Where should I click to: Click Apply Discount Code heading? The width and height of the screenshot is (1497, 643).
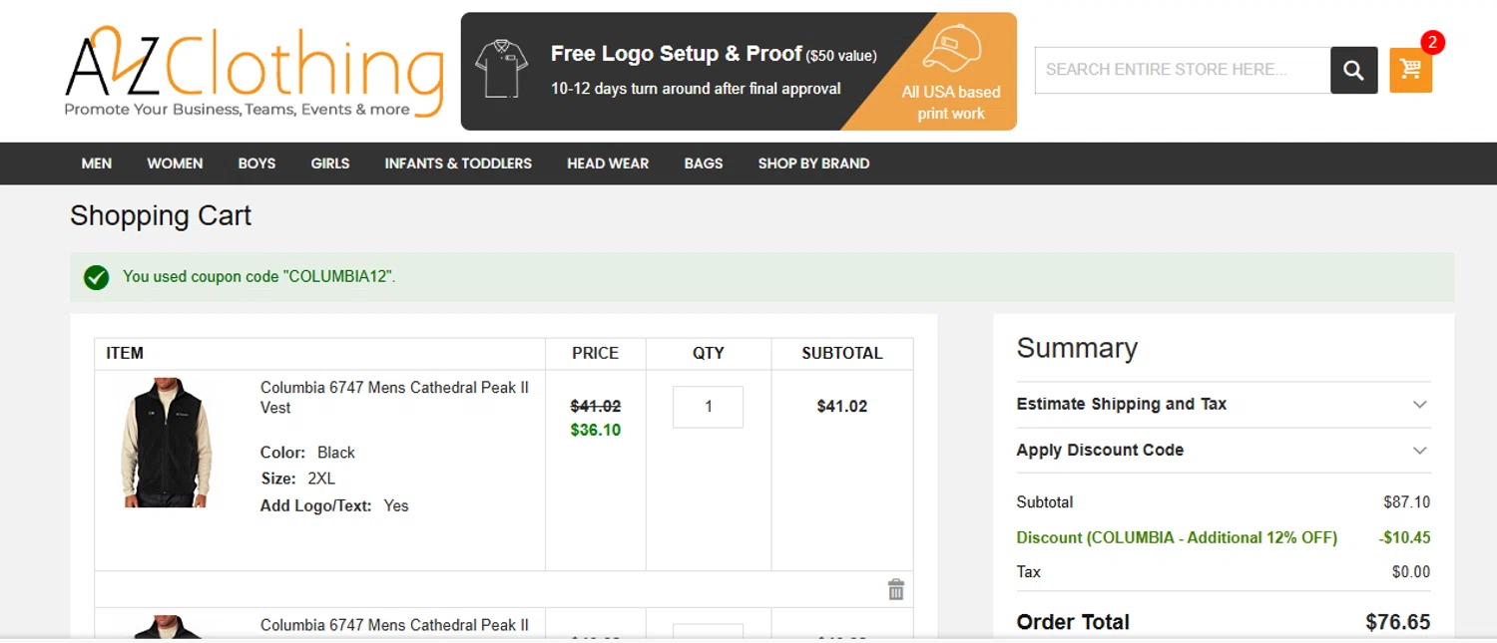(x=1100, y=450)
